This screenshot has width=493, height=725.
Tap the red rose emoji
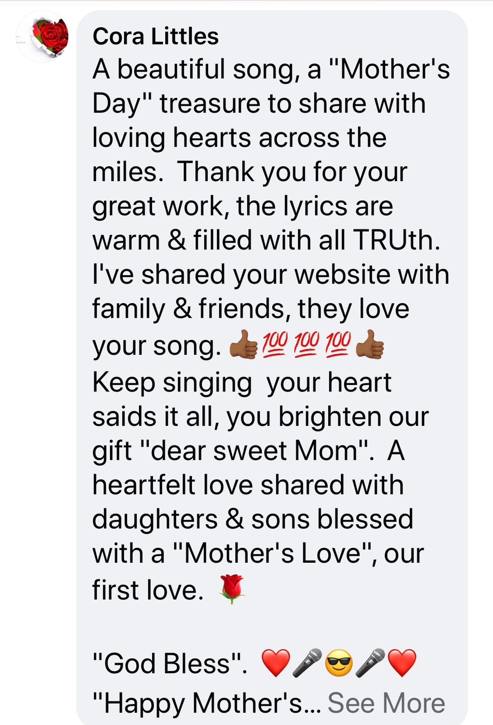pyautogui.click(x=232, y=590)
